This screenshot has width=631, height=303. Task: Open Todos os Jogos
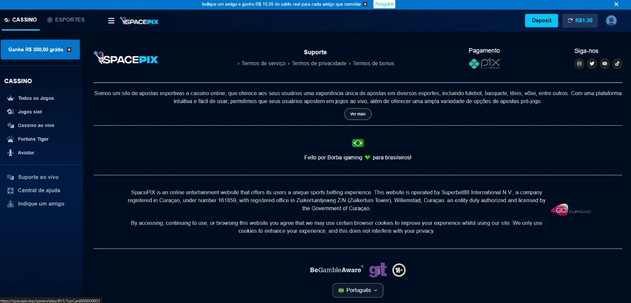[36, 98]
